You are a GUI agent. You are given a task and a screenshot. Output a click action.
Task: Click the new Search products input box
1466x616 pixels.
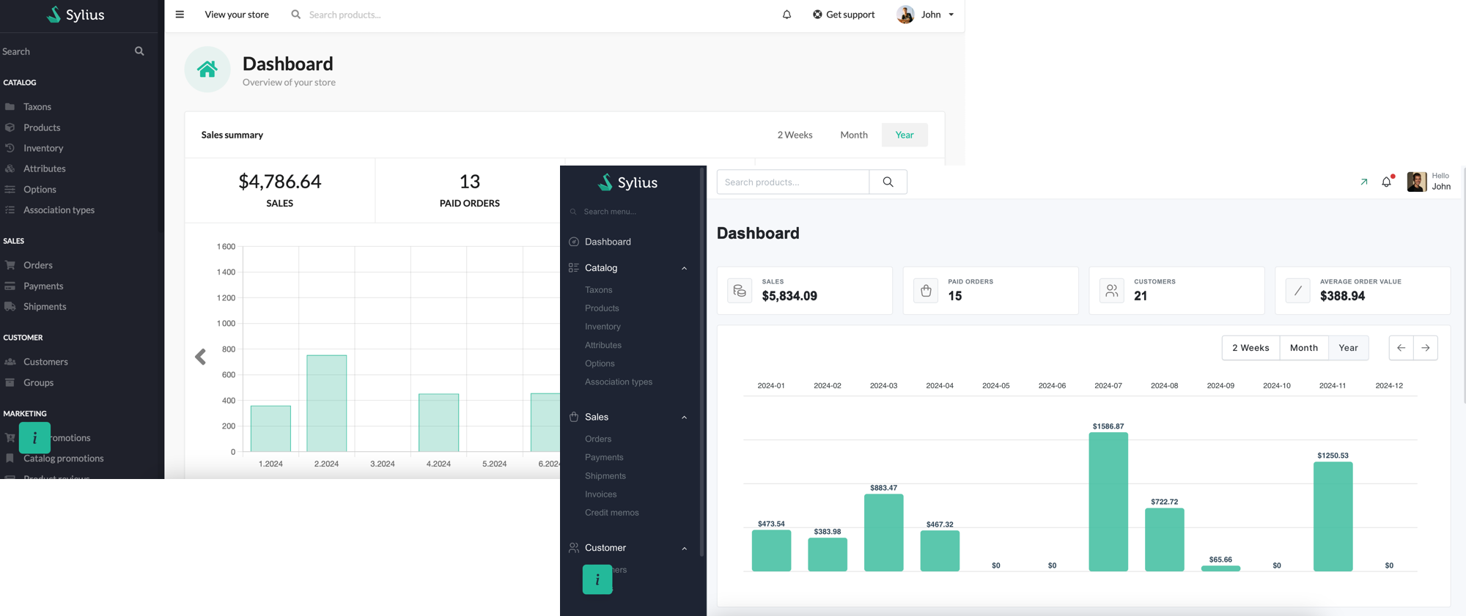[793, 182]
